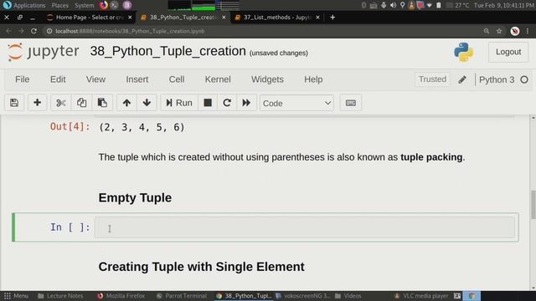This screenshot has height=301, width=536.
Task: Open the Code cell type dropdown
Action: click(x=296, y=103)
